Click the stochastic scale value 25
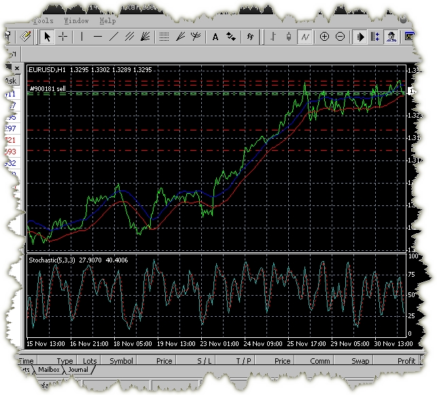This screenshot has width=437, height=395. (x=411, y=316)
